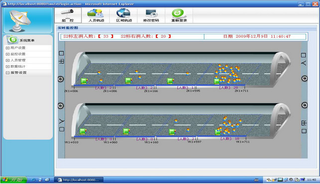
Task: Toggle camera eye icon right of upper tunnel
Action: [305, 79]
